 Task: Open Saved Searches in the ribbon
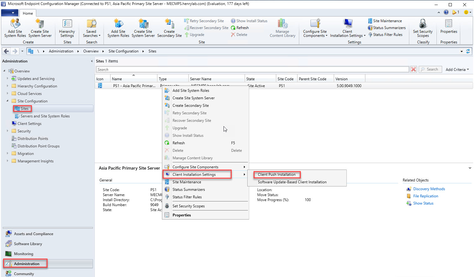pos(91,28)
